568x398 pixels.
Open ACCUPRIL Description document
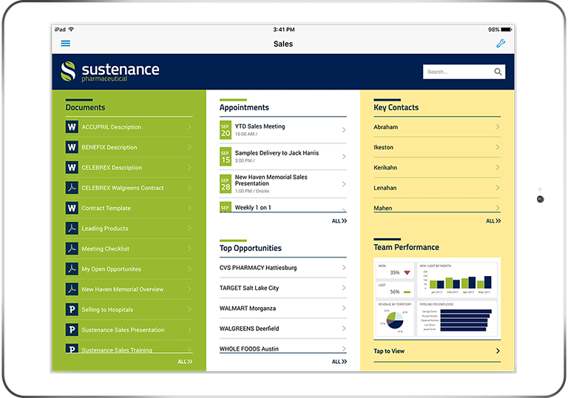click(x=129, y=127)
